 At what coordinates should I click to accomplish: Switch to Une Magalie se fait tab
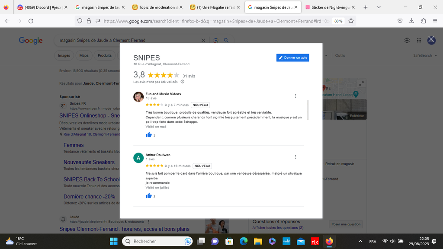point(215,7)
